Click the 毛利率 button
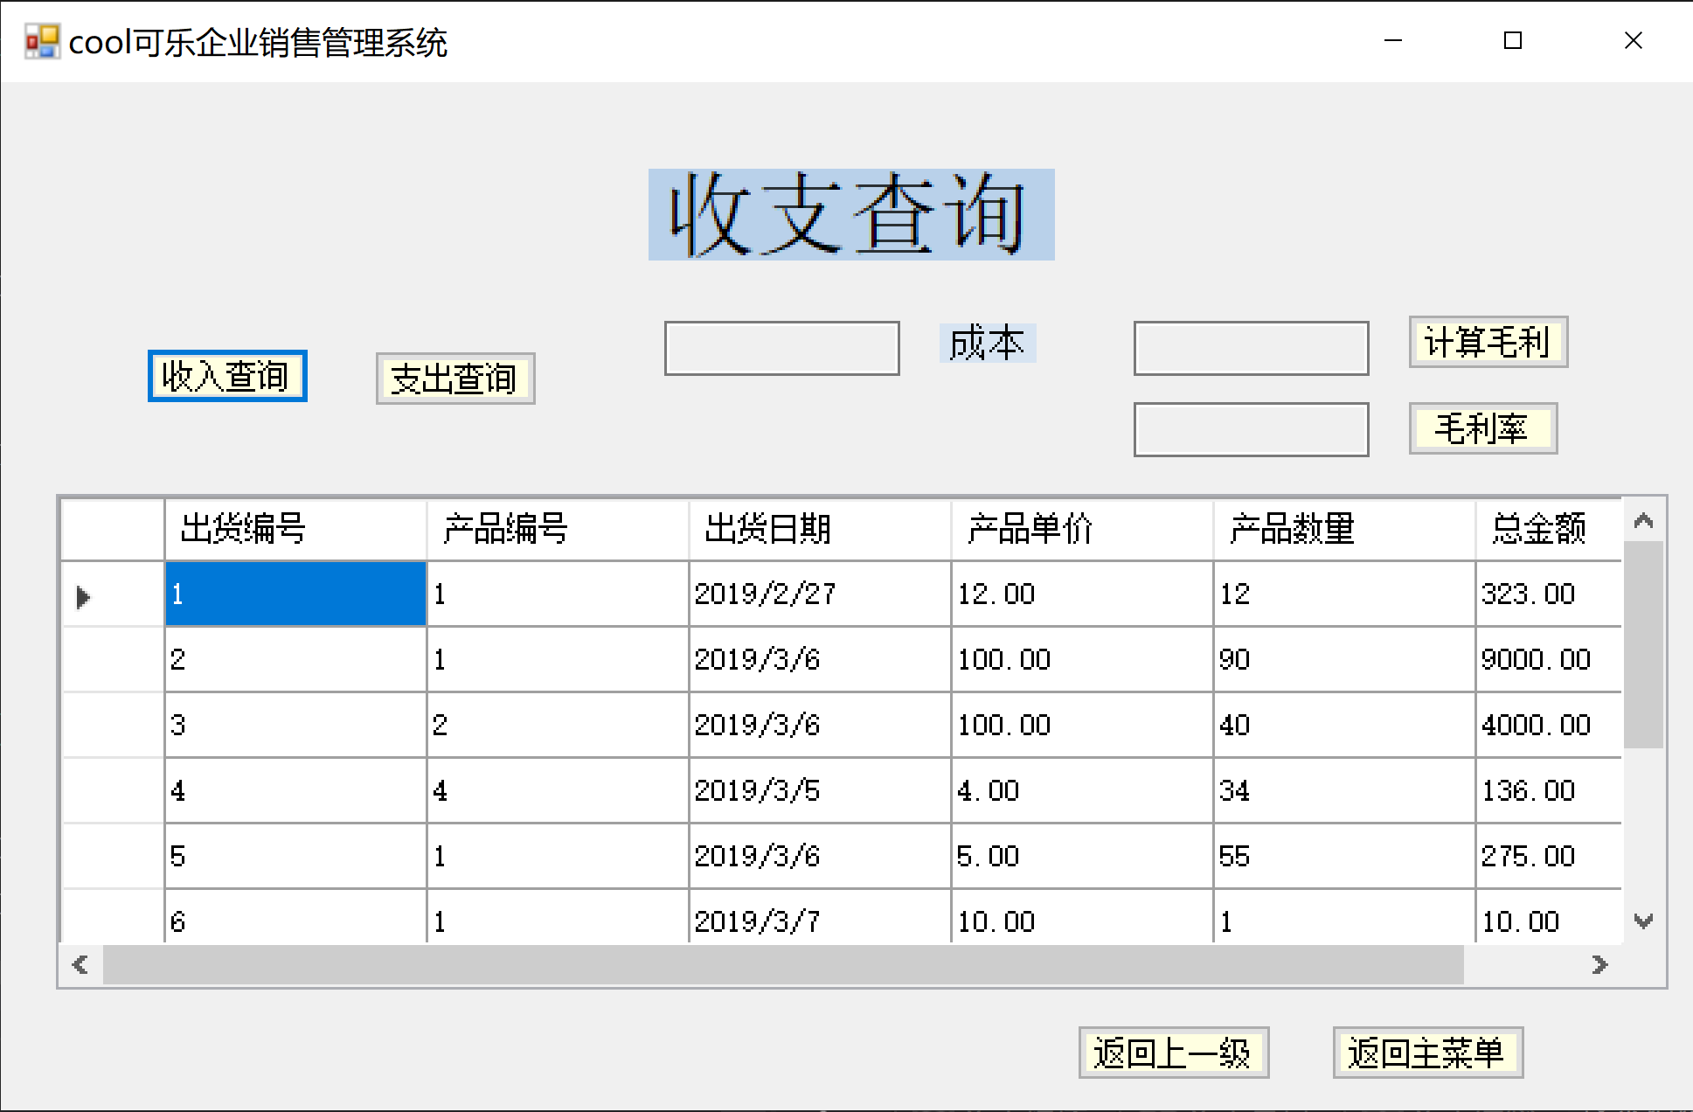 tap(1483, 428)
